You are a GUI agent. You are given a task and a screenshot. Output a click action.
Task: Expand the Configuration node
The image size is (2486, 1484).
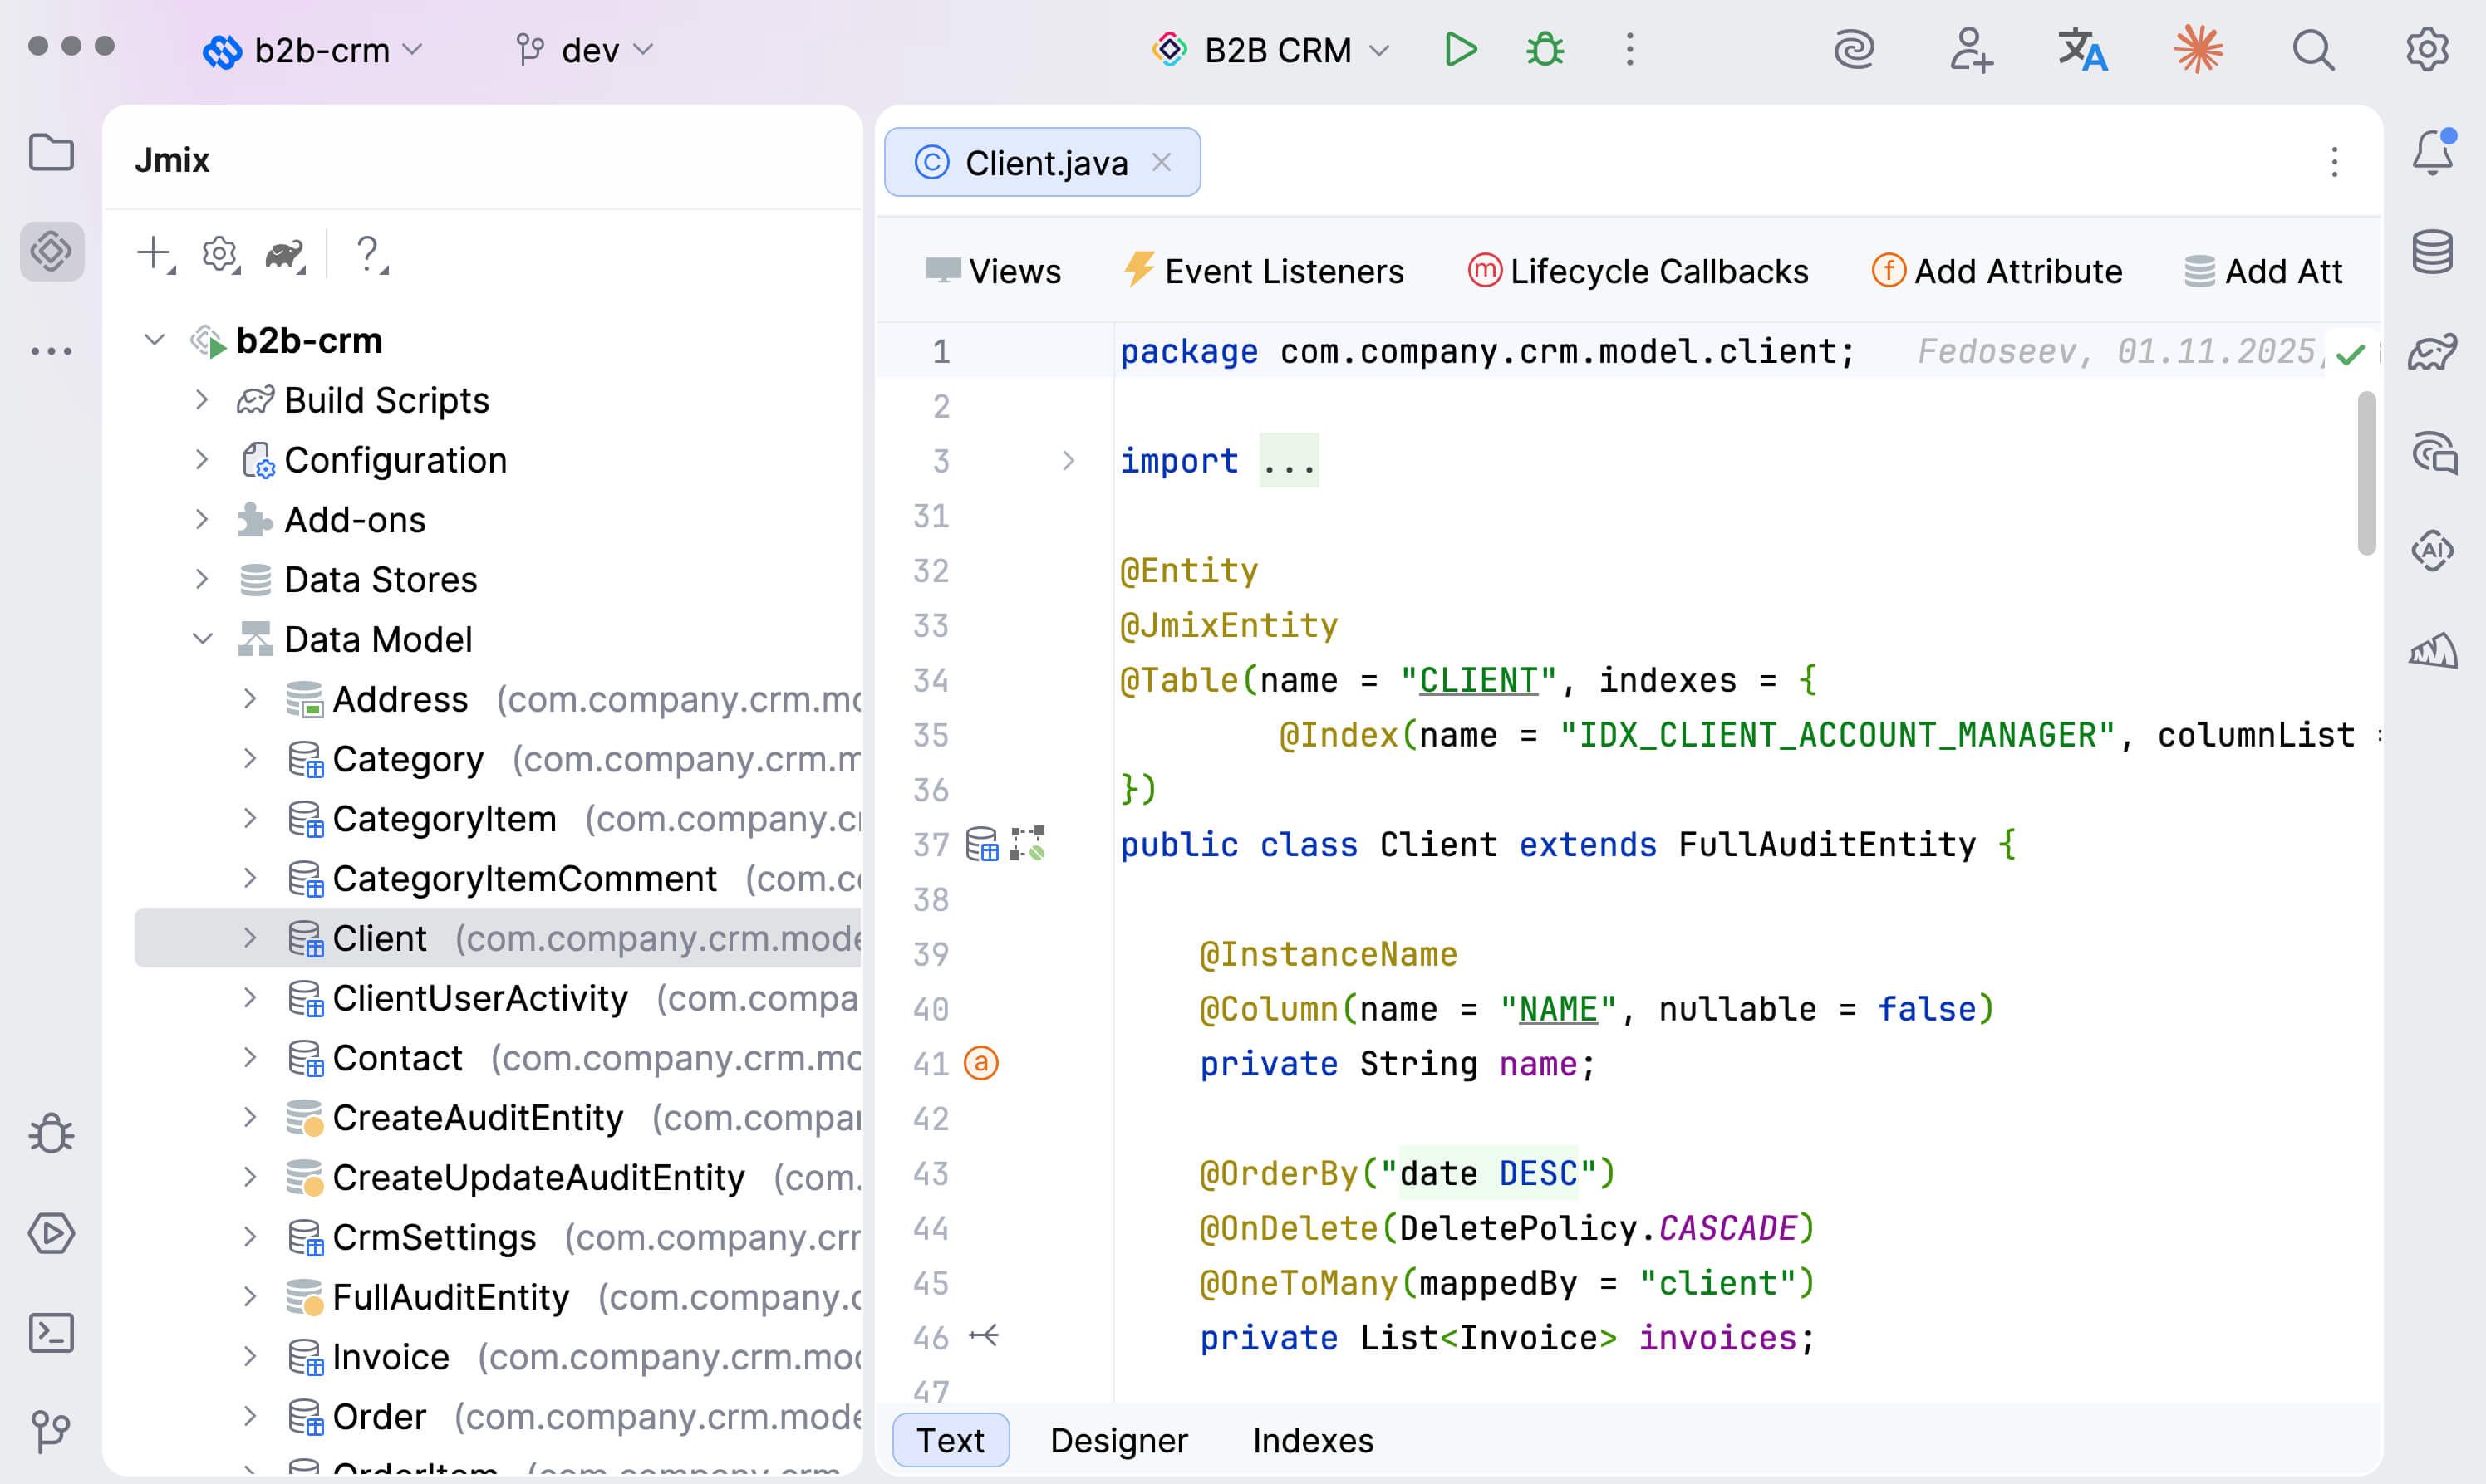[x=202, y=460]
